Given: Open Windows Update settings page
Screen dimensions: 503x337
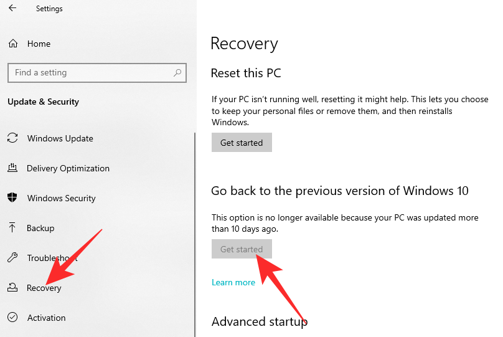Looking at the screenshot, I should [x=60, y=138].
